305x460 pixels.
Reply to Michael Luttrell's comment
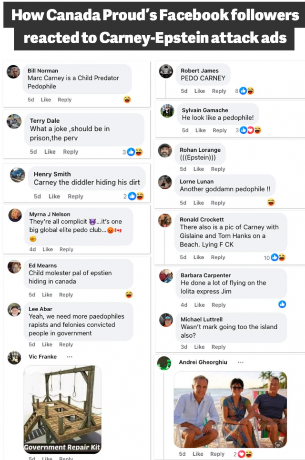click(219, 347)
